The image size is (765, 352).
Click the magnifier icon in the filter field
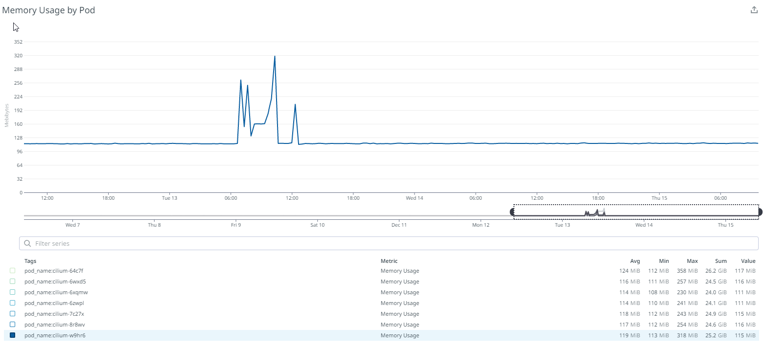28,243
